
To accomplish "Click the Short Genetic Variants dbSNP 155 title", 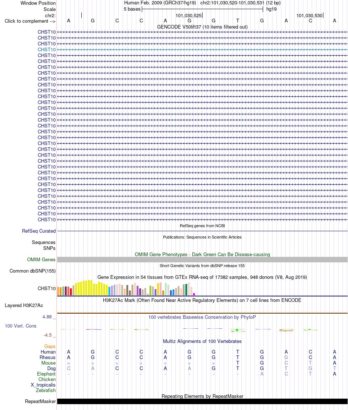I will pyautogui.click(x=202, y=266).
